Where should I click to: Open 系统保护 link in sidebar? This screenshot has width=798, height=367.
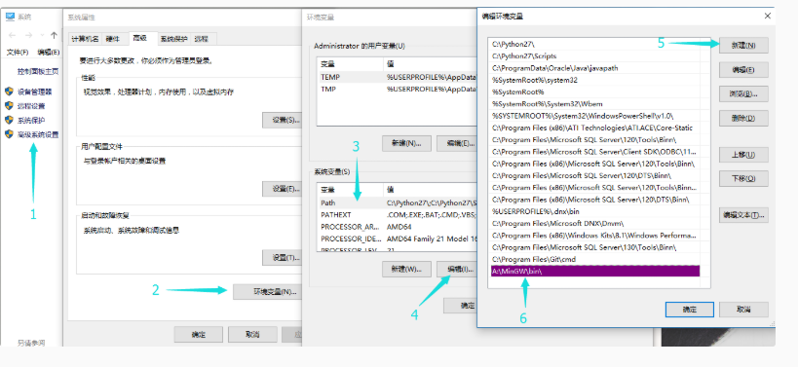31,121
